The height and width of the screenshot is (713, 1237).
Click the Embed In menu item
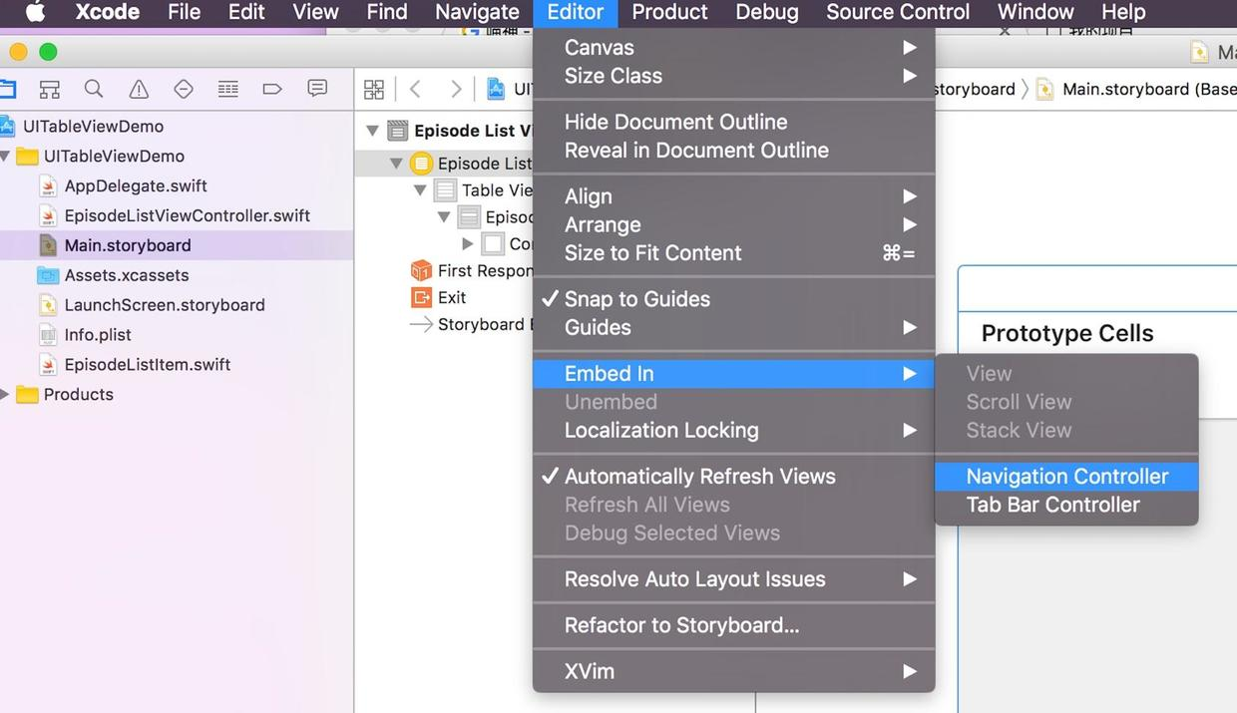coord(733,374)
